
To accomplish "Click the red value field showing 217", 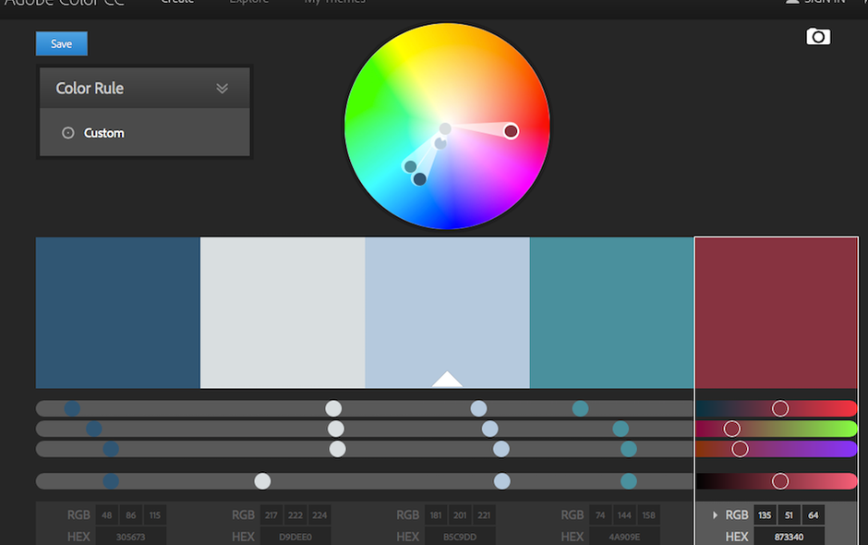I will point(271,515).
